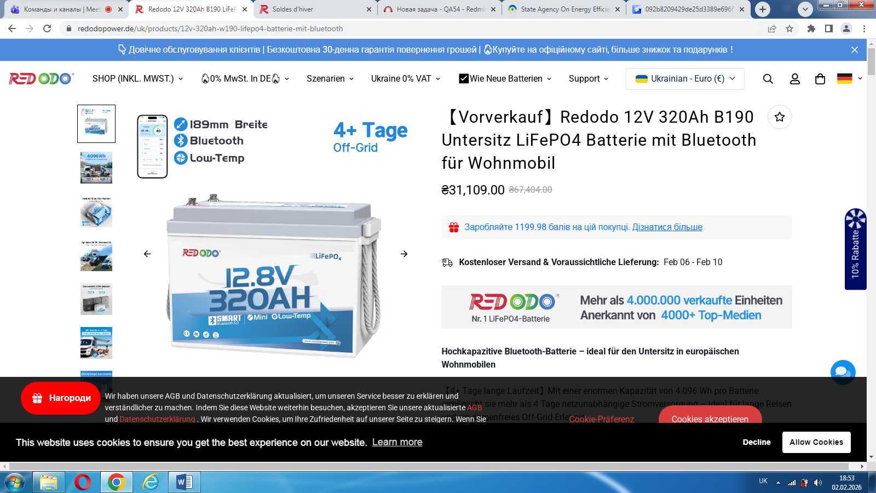Open Chrome from the taskbar

point(116,483)
